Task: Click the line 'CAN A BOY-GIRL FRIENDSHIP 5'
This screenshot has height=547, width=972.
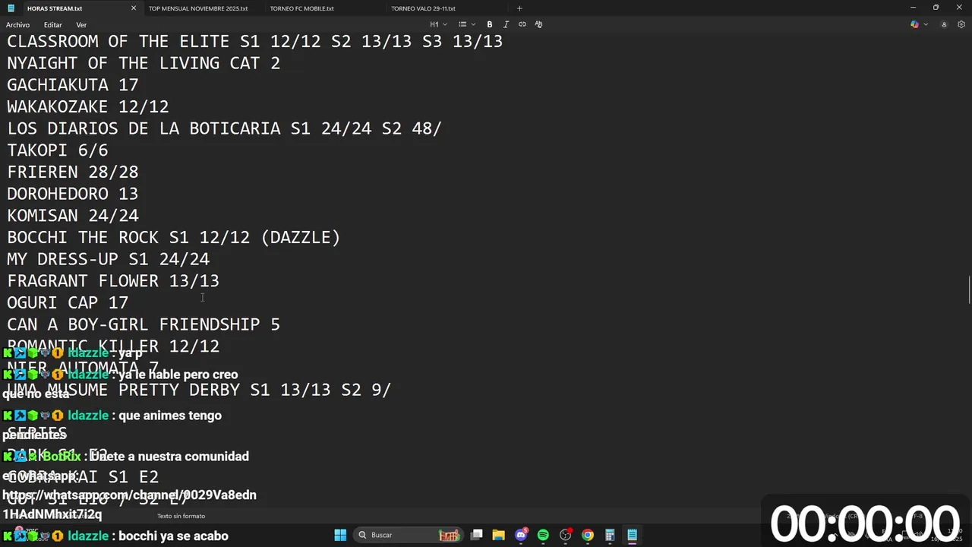Action: [144, 324]
